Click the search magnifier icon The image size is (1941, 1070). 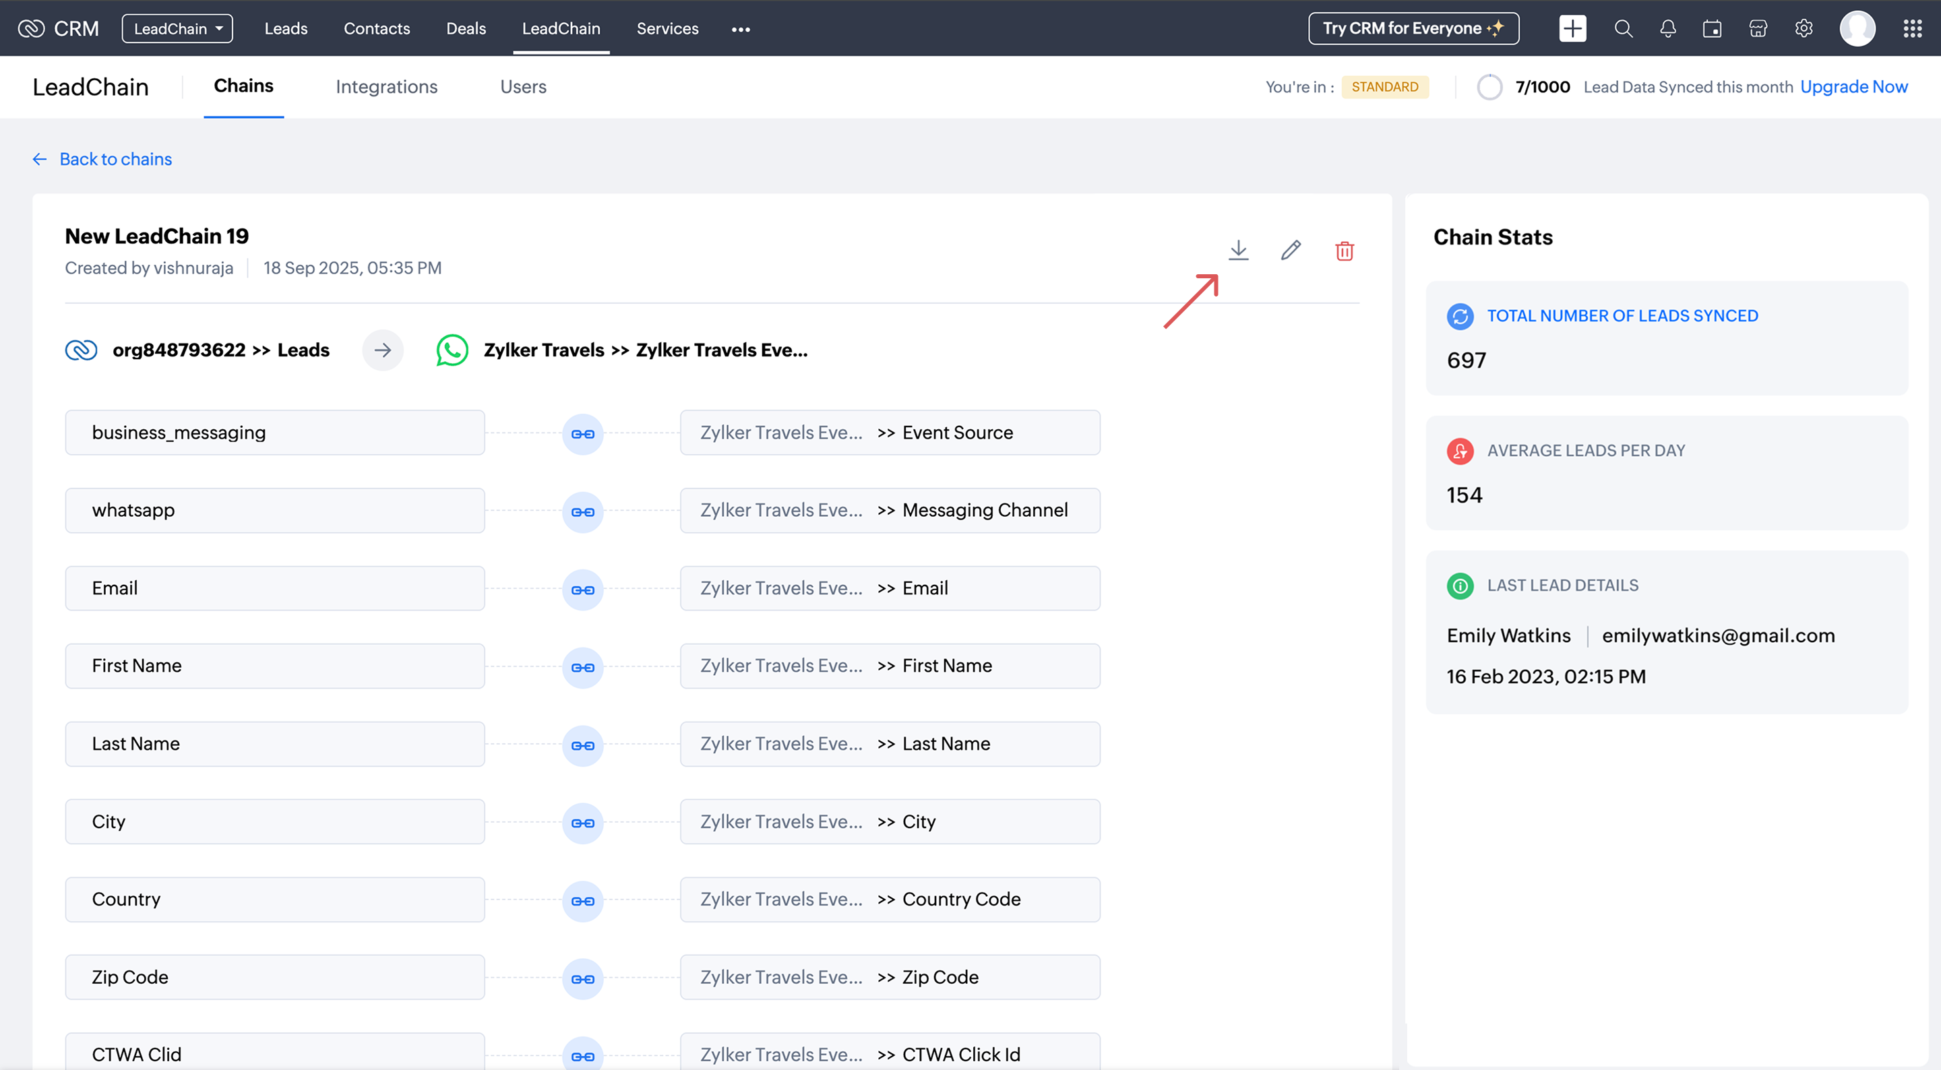tap(1623, 28)
